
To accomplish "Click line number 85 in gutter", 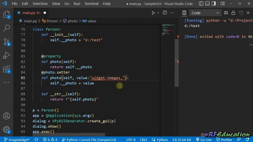I will click(x=23, y=78).
